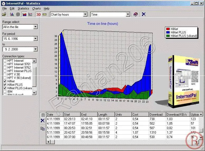This screenshot has height=151, width=205.
Task: Check the HPT Internet checkbox
Action: pyautogui.click(x=5, y=61)
